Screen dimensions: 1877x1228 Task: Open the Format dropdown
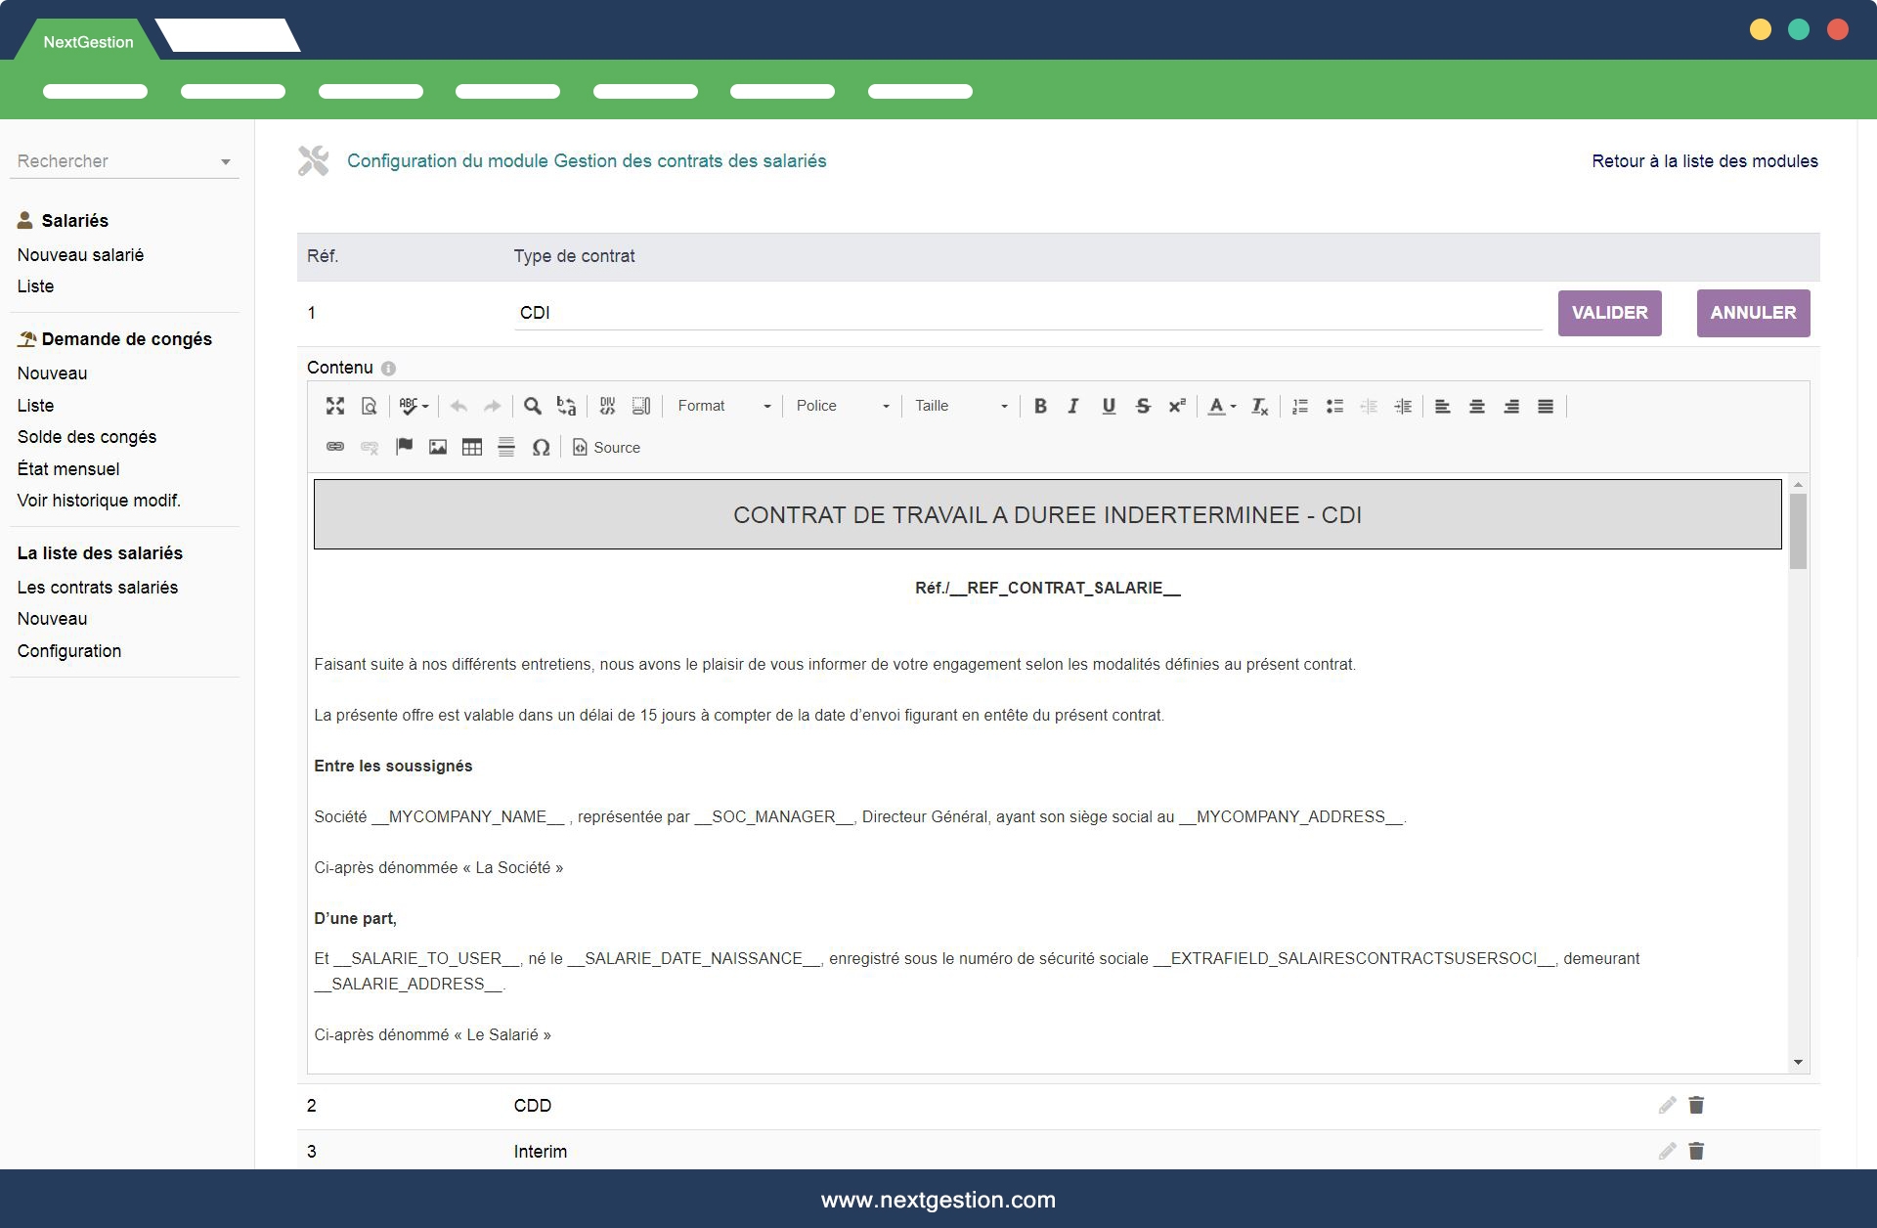pos(723,406)
